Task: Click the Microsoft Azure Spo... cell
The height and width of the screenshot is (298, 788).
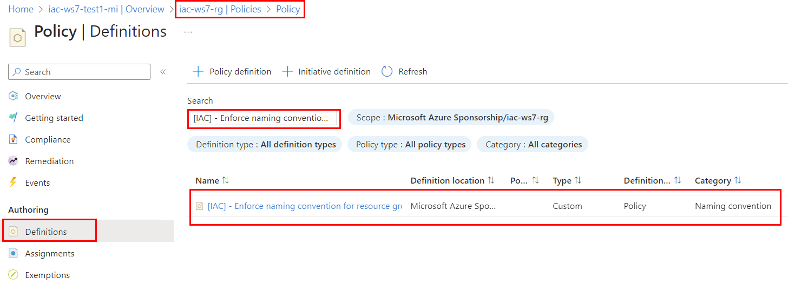Action: pos(453,206)
